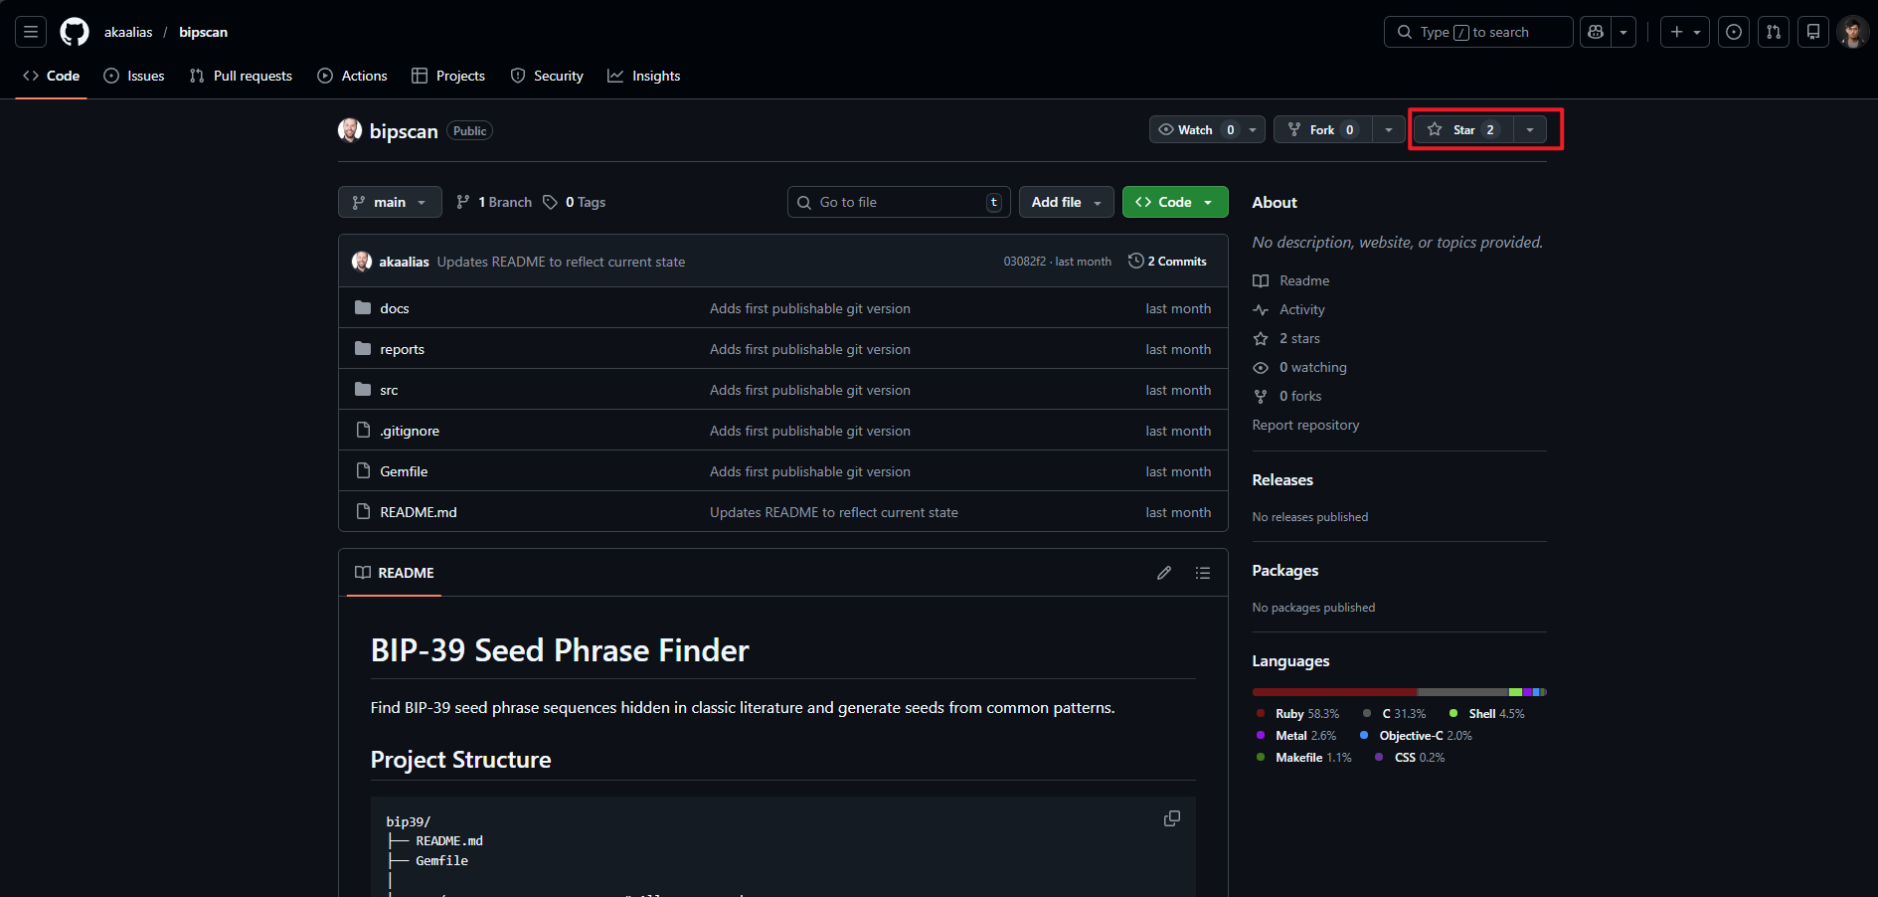
Task: Select the README tab header
Action: coord(395,573)
